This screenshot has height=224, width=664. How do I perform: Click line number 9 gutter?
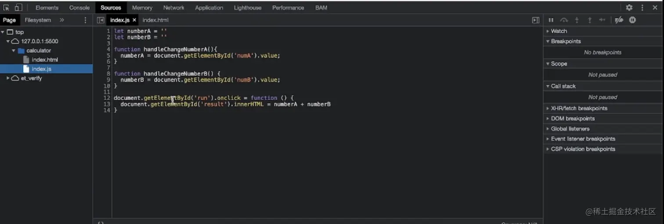click(x=108, y=80)
